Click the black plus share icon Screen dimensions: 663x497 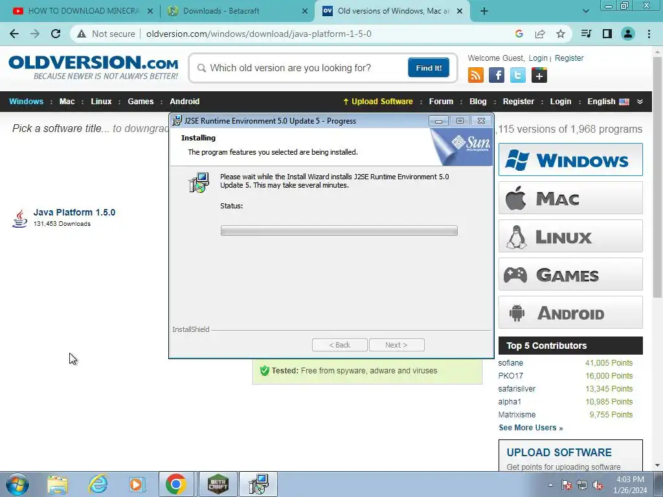(539, 75)
